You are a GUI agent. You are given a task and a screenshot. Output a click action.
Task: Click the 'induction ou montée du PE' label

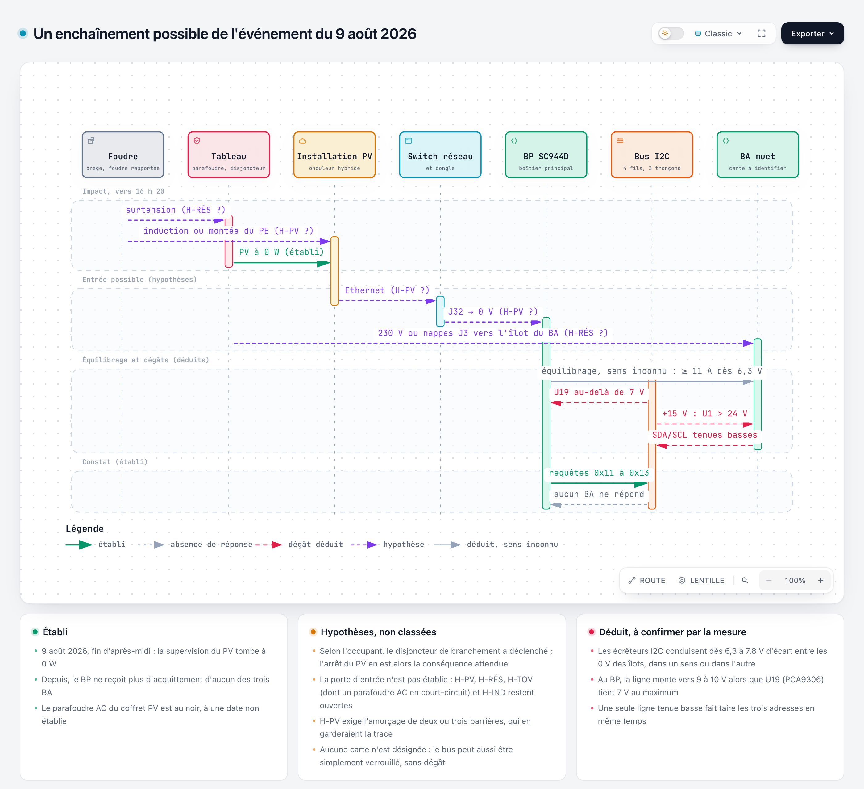pyautogui.click(x=228, y=231)
